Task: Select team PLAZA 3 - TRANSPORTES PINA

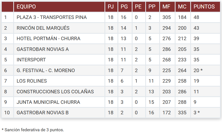Action: [52, 17]
